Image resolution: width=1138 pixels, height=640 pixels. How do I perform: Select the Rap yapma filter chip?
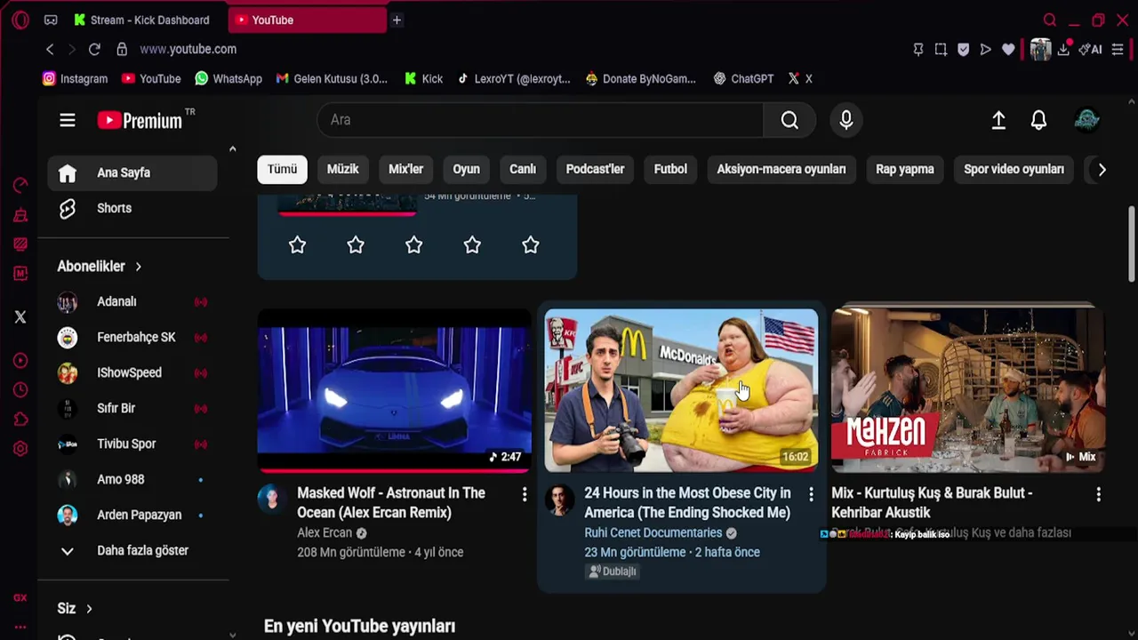tap(904, 169)
